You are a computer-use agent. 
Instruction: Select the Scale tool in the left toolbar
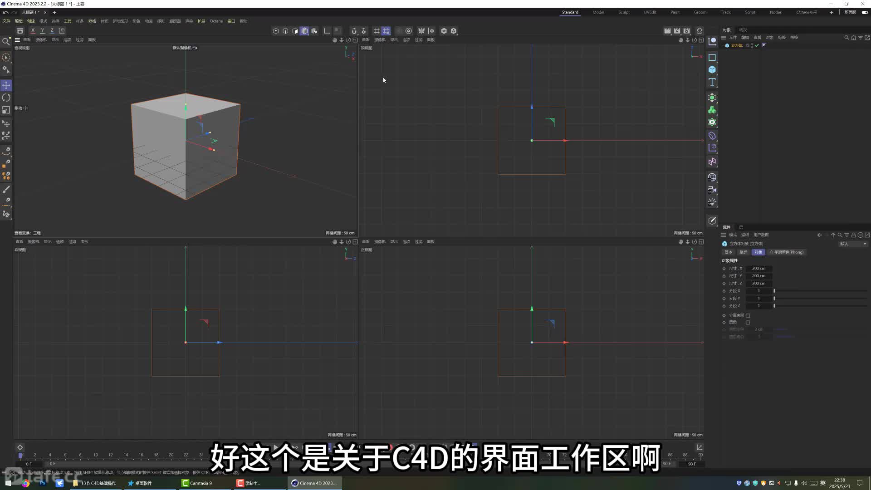(x=6, y=109)
